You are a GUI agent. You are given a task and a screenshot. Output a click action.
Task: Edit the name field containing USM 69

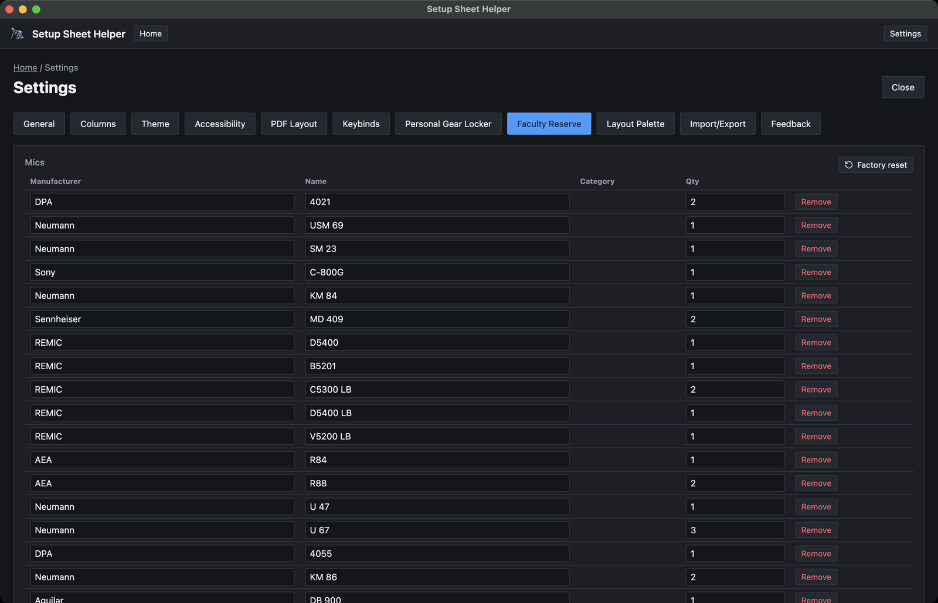click(437, 225)
